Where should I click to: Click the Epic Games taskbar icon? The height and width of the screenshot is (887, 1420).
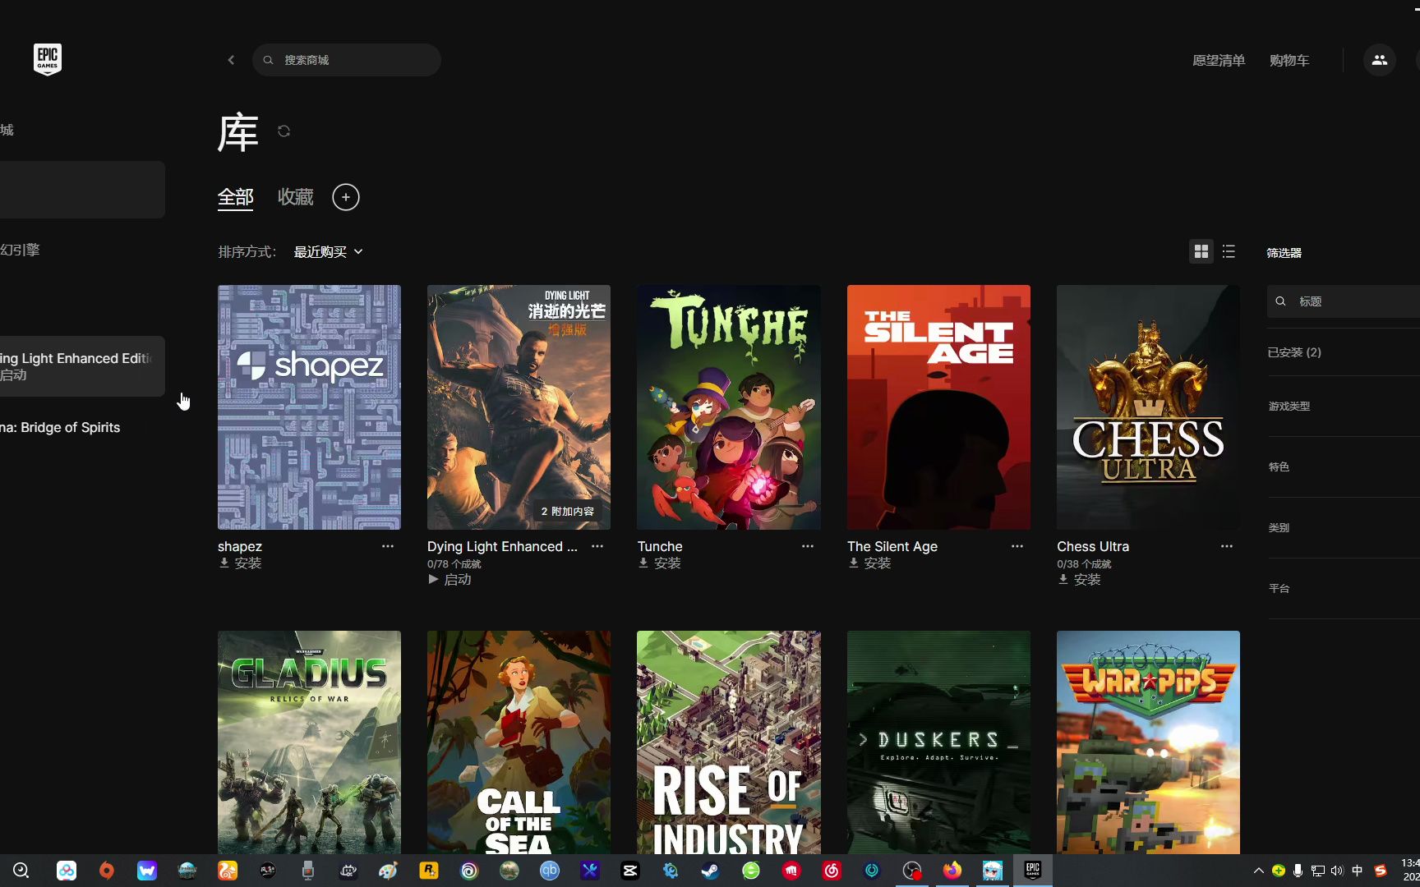[1033, 871]
